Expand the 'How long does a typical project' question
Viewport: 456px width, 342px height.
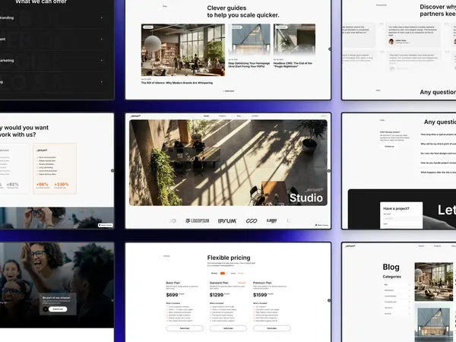click(438, 135)
